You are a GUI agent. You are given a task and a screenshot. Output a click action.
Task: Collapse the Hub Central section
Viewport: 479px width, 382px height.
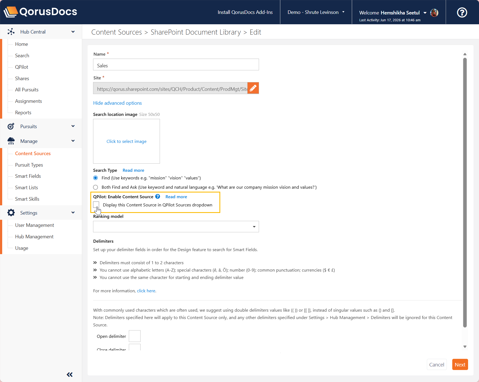click(73, 32)
